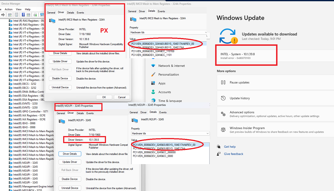The height and width of the screenshot is (191, 334).
Task: Open the Help menu in Device Manager
Action: pos(28,9)
